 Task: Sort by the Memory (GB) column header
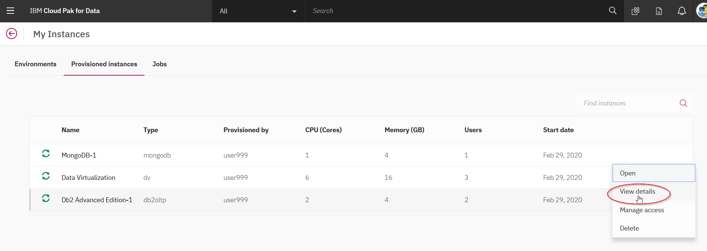(405, 130)
